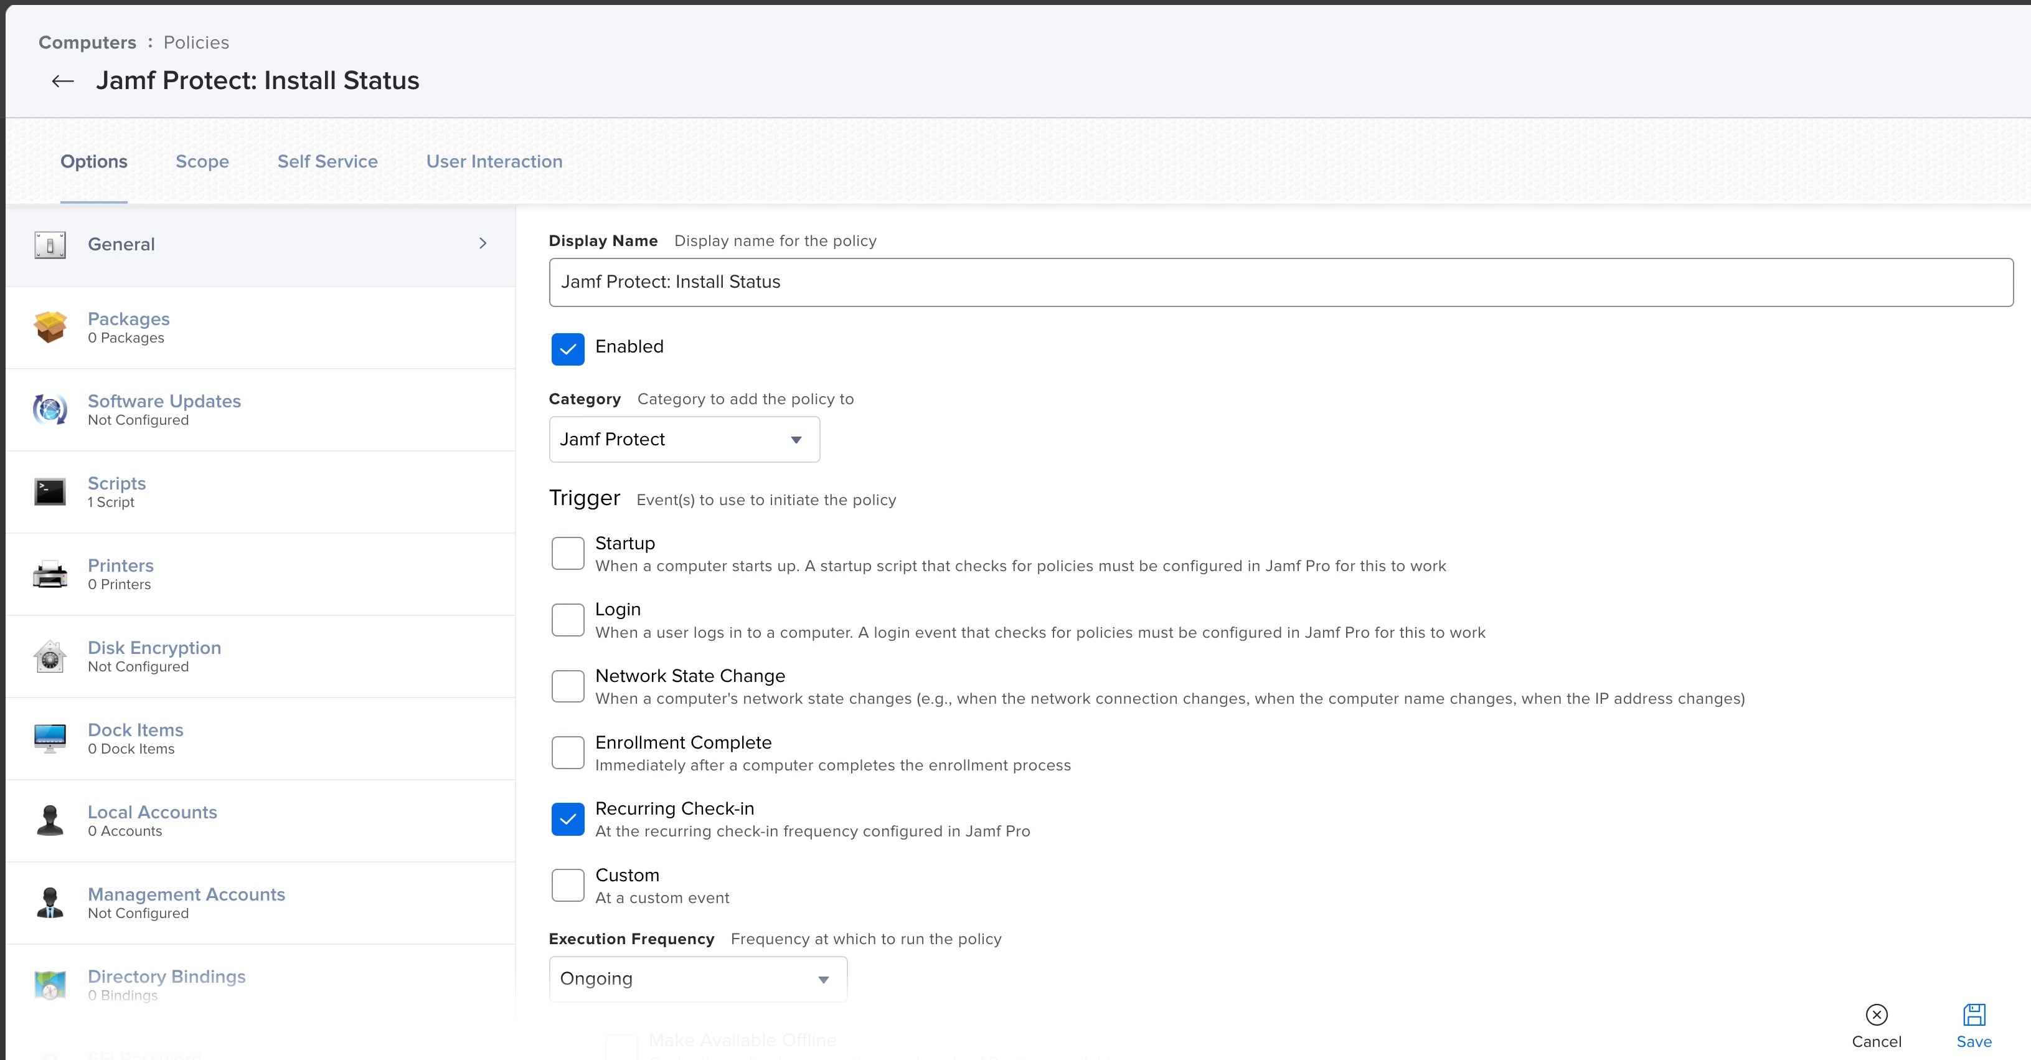Open the Local Accounts payload section
Viewport: 2031px width, 1060px height.
pos(260,821)
